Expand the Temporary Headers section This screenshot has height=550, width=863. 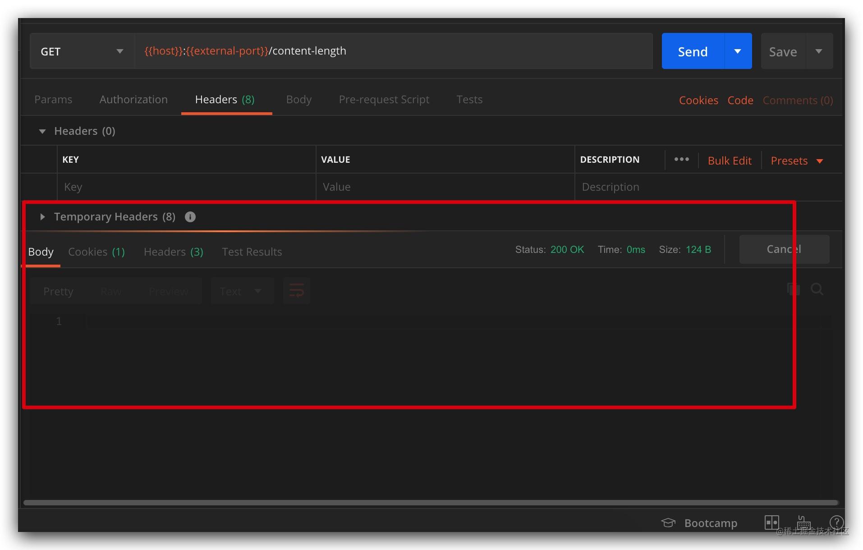pyautogui.click(x=42, y=217)
